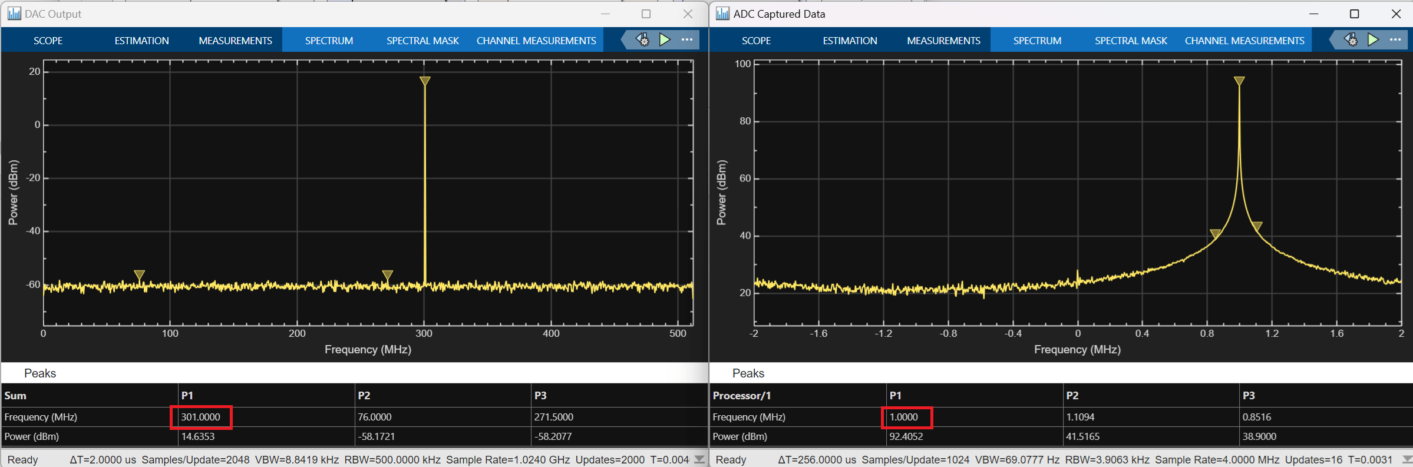
Task: Select Measurements tab in DAC Output window
Action: [x=235, y=41]
